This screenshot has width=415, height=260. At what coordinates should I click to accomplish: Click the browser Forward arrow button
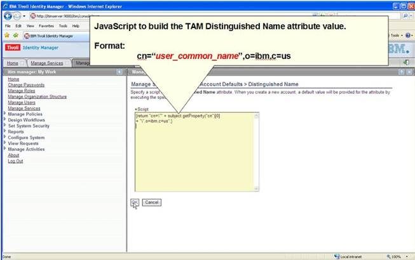coord(17,16)
